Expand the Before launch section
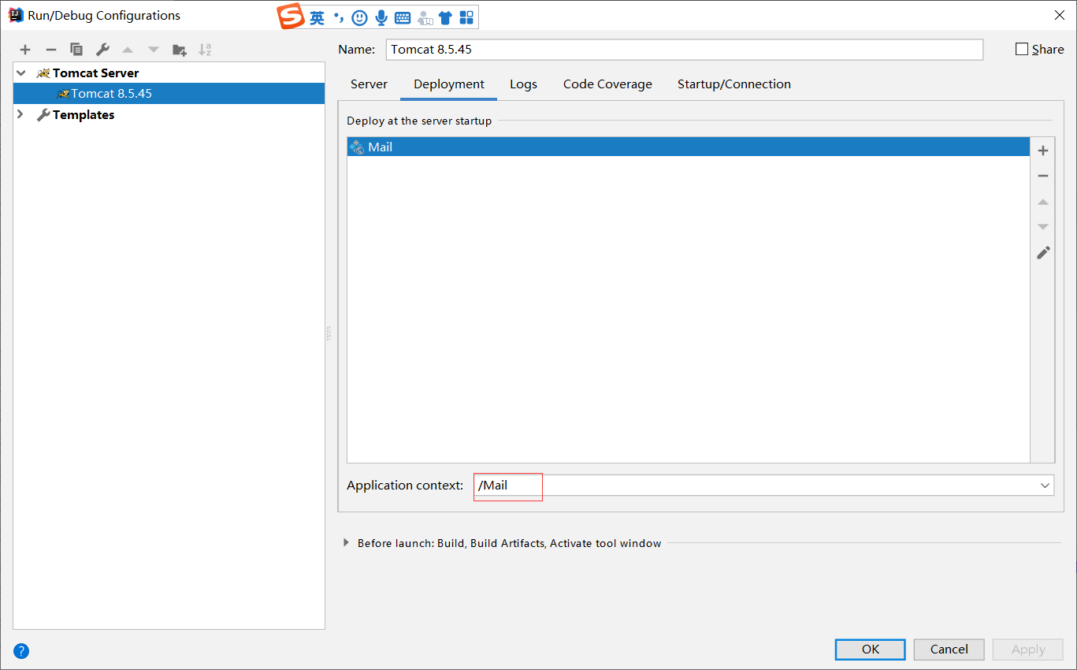Viewport: 1077px width, 670px height. 346,542
